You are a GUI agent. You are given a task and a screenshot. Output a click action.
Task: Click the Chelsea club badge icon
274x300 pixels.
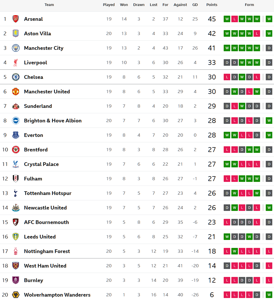click(x=16, y=77)
